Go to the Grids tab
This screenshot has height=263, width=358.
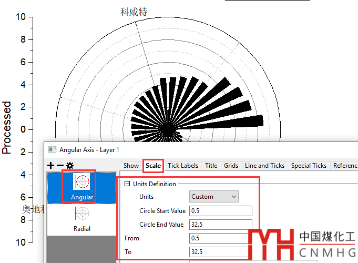point(231,166)
